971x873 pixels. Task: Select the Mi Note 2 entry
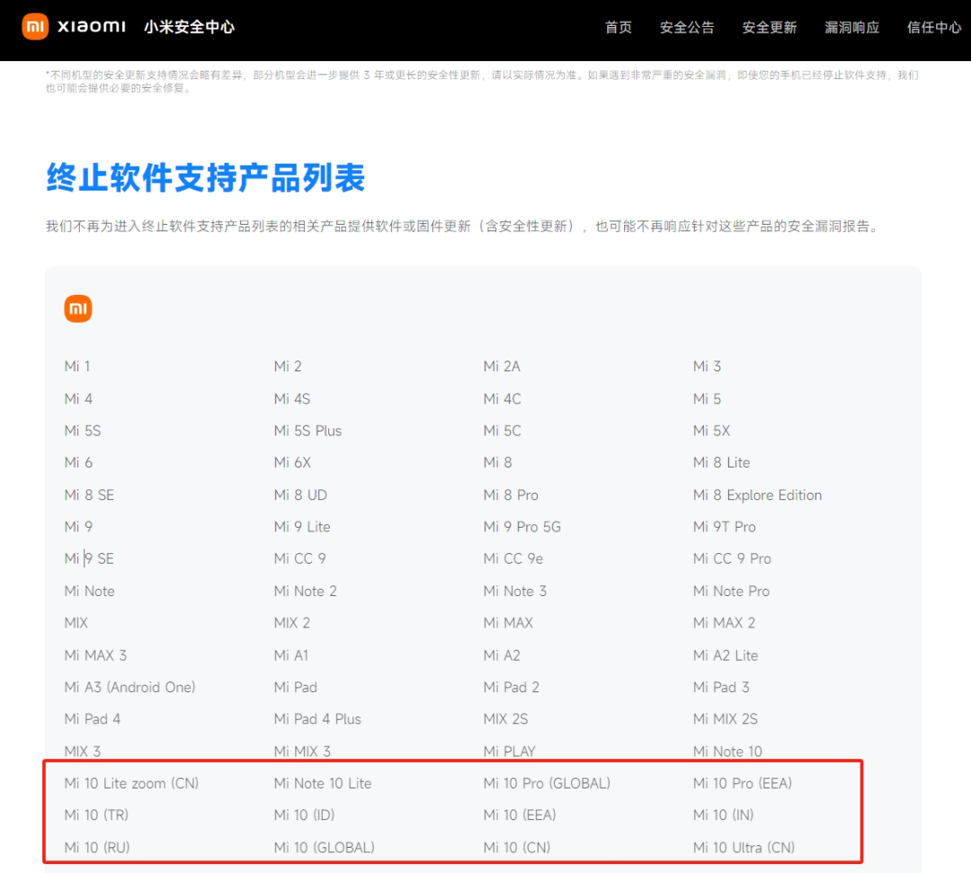[306, 592]
